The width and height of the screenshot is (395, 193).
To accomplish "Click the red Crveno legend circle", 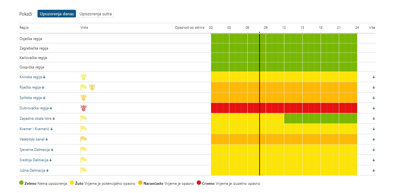I will [199, 183].
